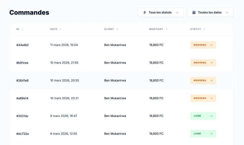Open Livré status dropdown for order #2021dc

pyautogui.click(x=203, y=116)
